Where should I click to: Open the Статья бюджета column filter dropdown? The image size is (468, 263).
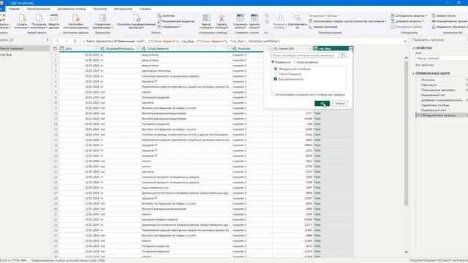point(229,48)
